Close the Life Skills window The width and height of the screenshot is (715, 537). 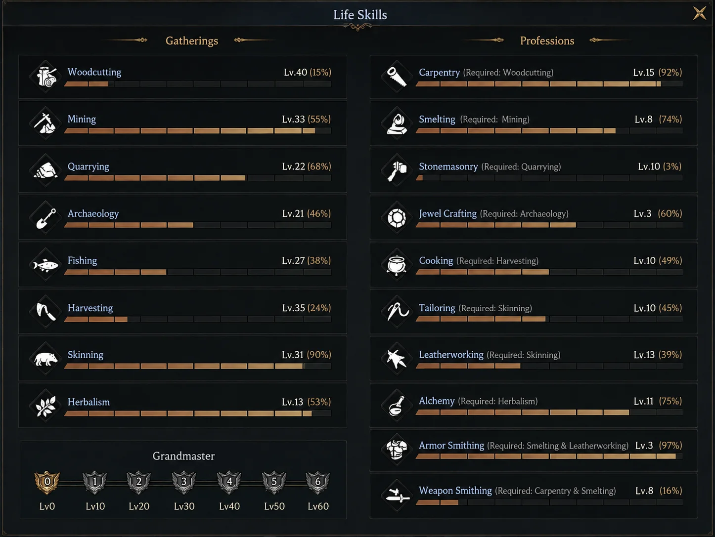(x=700, y=13)
